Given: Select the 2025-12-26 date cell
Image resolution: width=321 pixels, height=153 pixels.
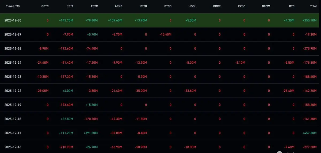Looking at the screenshot, I should [x=13, y=48].
